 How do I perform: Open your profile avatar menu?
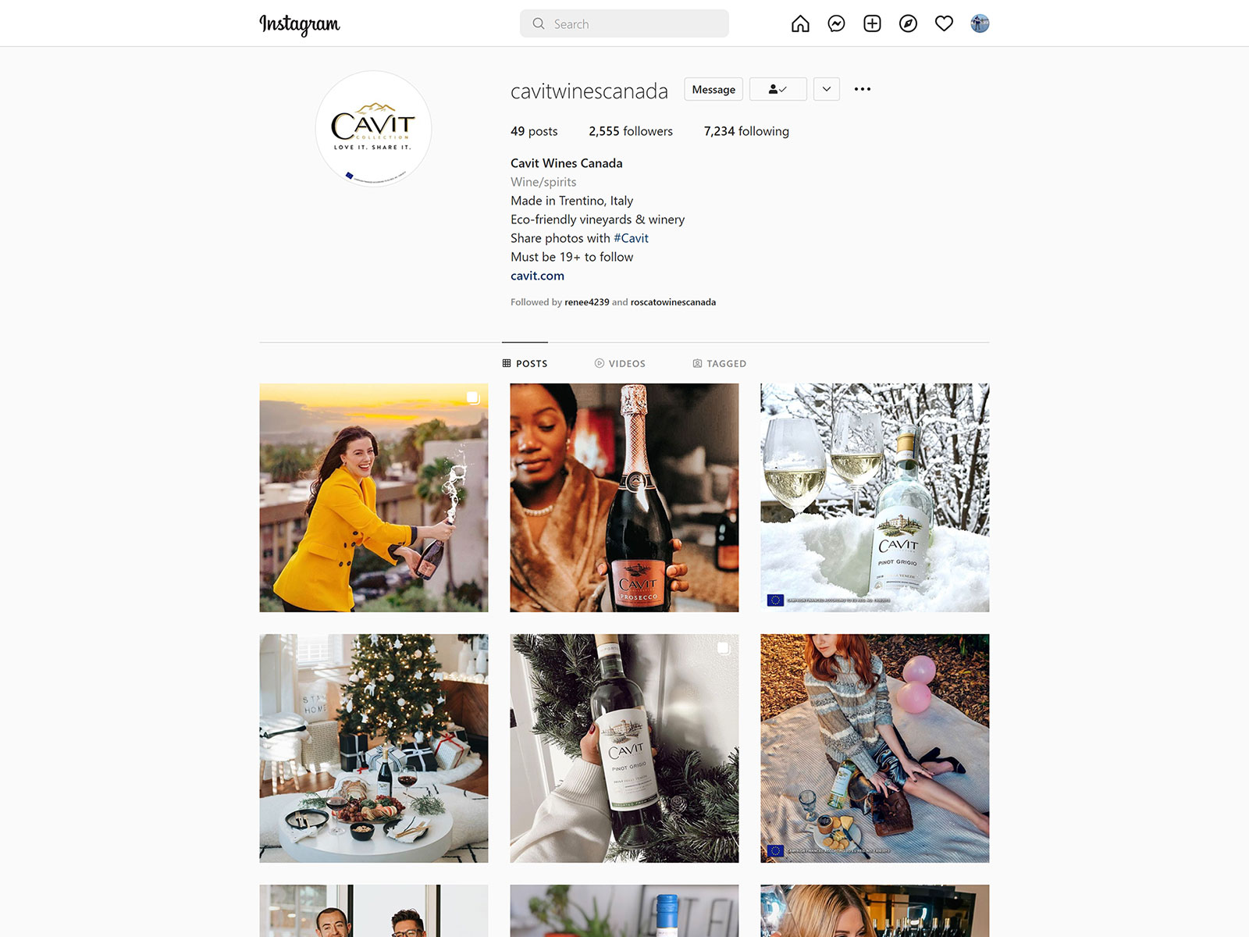point(980,23)
